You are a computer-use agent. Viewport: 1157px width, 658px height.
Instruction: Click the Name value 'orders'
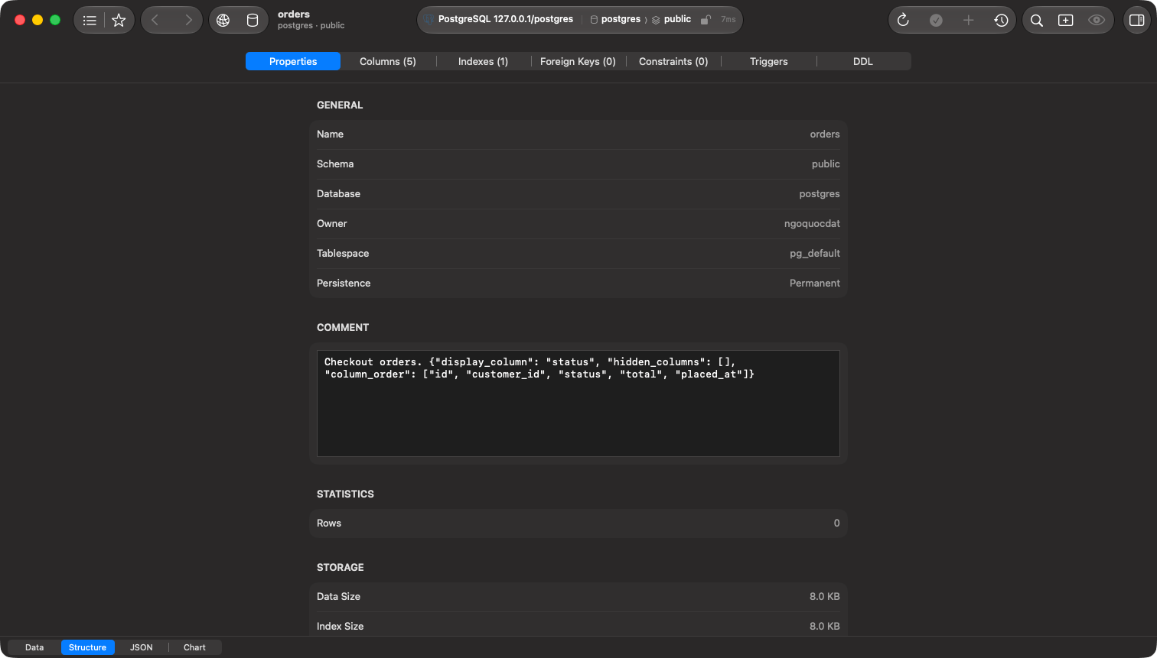pyautogui.click(x=825, y=134)
